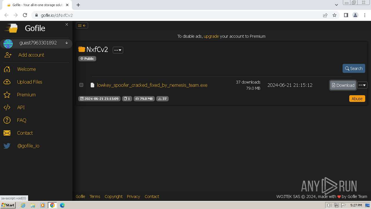Click the Premium star icon
Image resolution: width=371 pixels, height=209 pixels.
[7, 95]
